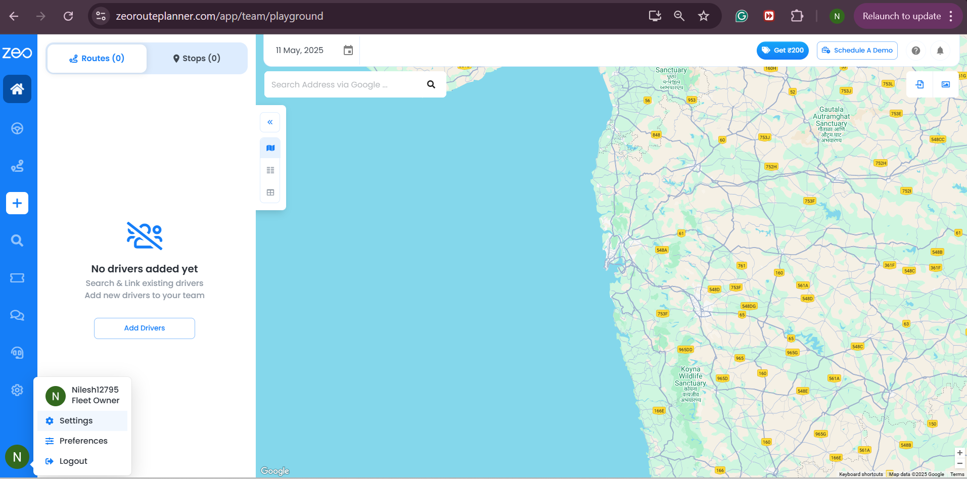Open the drivers steering wheel icon
The width and height of the screenshot is (967, 479).
click(x=17, y=129)
